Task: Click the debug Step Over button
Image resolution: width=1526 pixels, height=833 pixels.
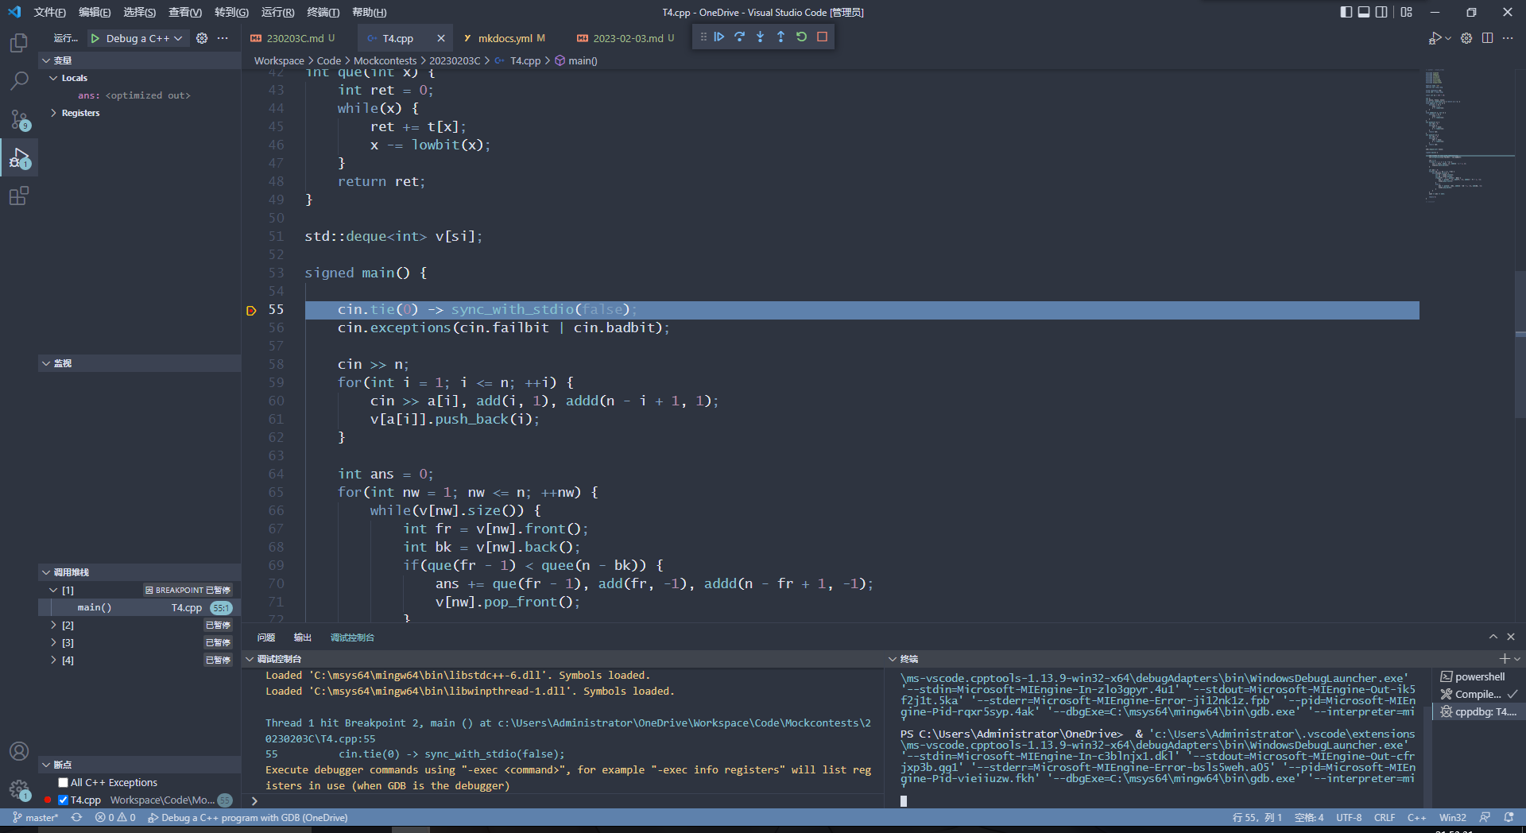Action: pos(740,37)
